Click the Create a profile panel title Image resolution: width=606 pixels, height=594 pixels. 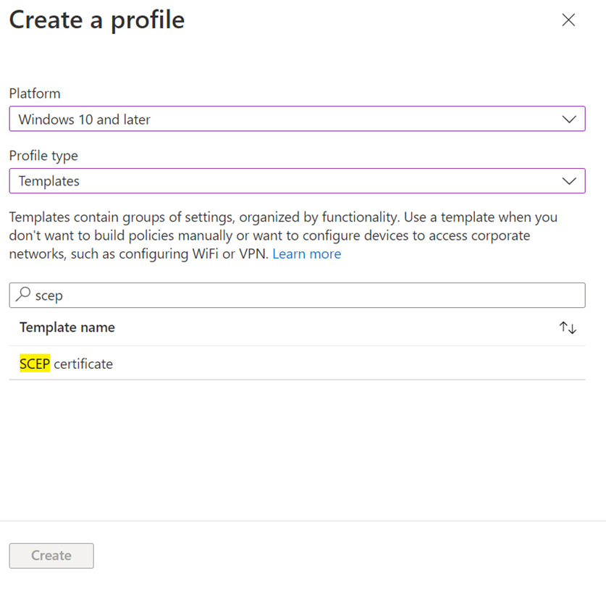click(x=96, y=20)
